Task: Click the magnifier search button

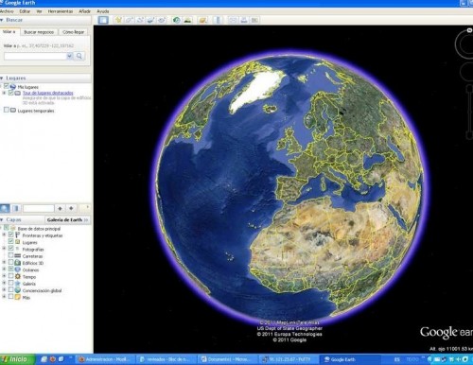Action: pyautogui.click(x=79, y=56)
